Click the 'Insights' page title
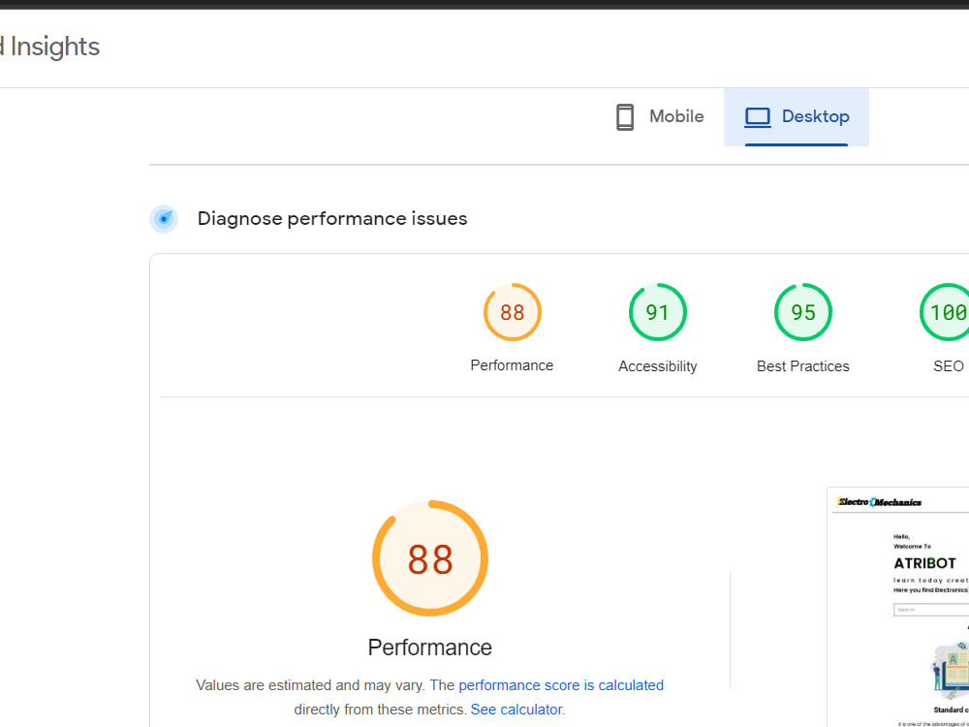The image size is (969, 727). click(x=55, y=47)
